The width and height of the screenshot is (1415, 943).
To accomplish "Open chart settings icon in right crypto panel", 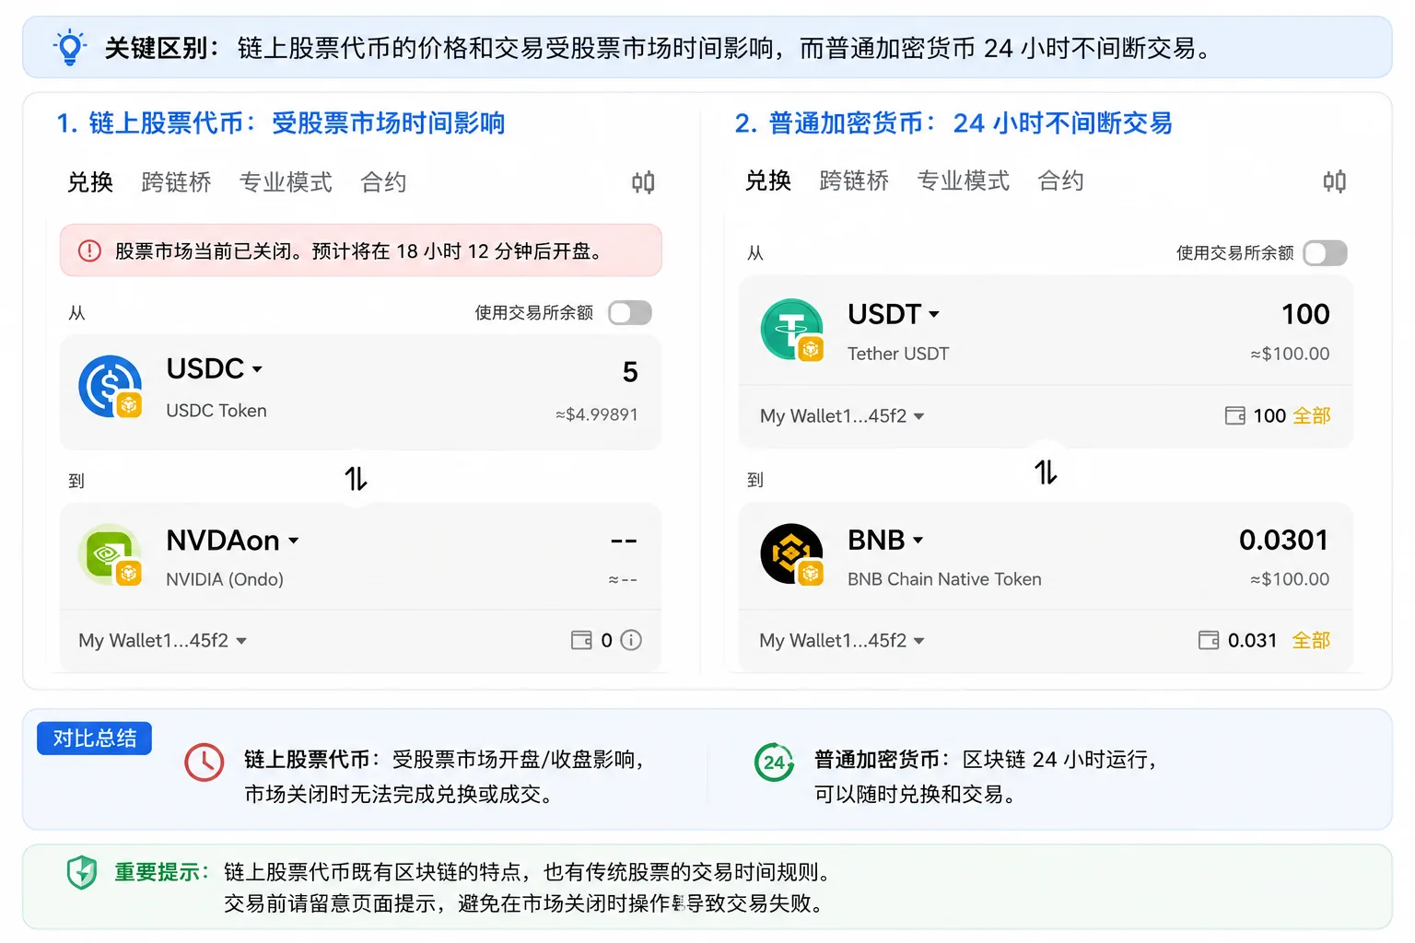I will (1334, 181).
